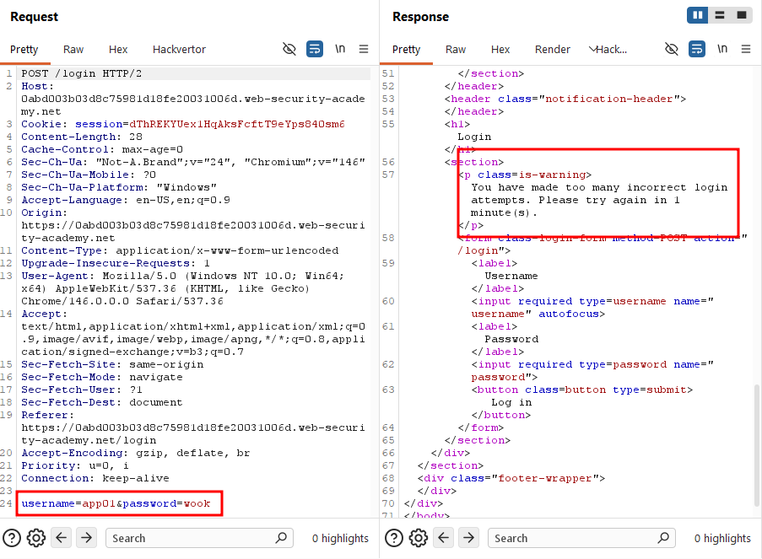Open Response panel hamburger menu
Viewport: 762px width, 559px height.
point(746,49)
